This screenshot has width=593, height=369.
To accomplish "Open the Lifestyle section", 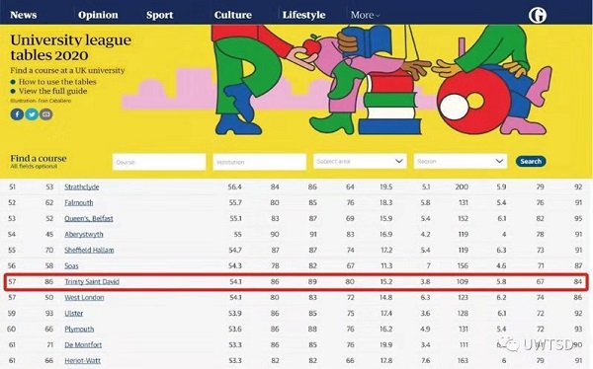I will click(303, 15).
